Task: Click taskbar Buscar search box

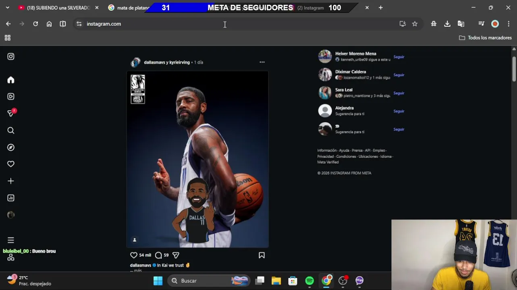Action: (209, 281)
